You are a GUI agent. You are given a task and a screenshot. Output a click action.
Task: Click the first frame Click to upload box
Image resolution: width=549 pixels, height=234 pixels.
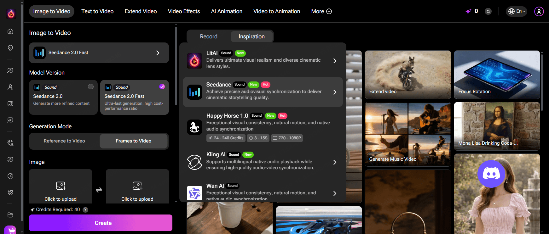(61, 187)
